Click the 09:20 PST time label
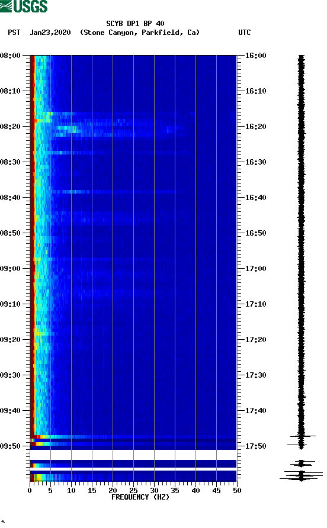 (x=10, y=340)
